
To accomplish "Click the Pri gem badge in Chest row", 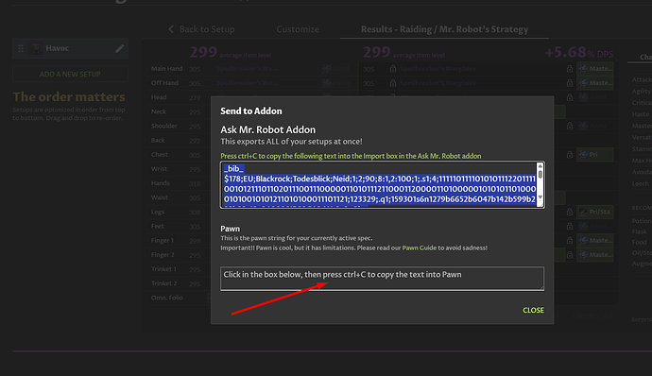I will point(595,155).
